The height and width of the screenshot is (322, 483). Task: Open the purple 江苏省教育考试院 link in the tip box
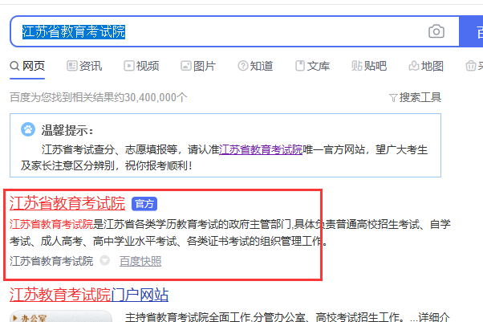(261, 150)
